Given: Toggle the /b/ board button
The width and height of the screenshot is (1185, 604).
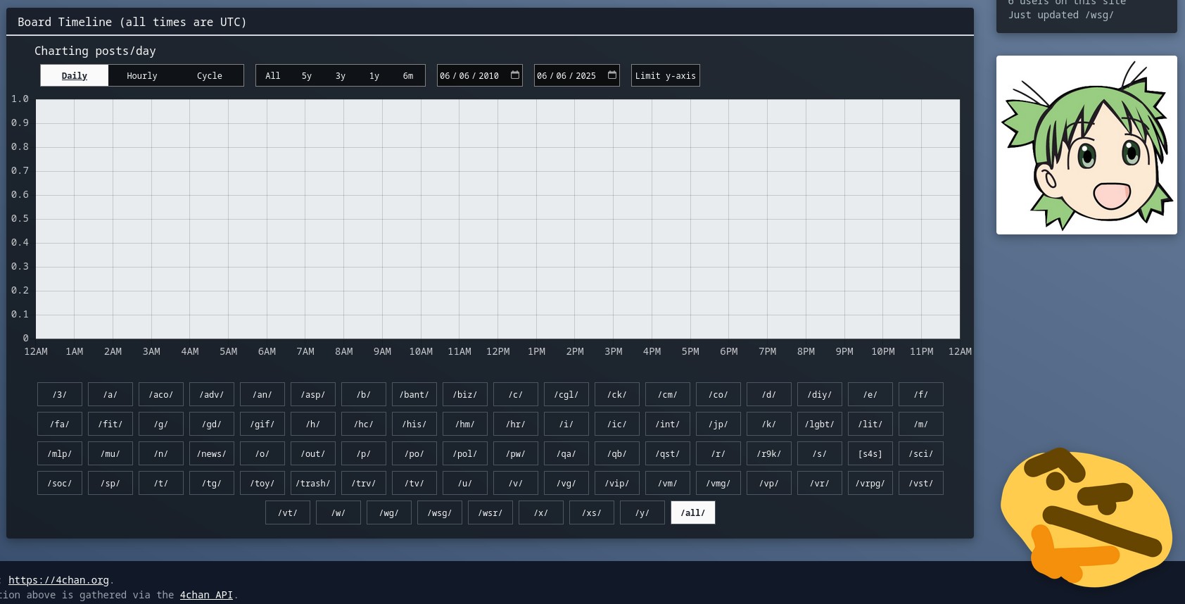Looking at the screenshot, I should pyautogui.click(x=364, y=394).
